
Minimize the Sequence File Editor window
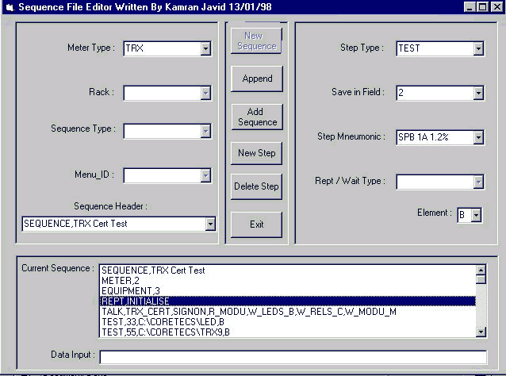click(x=470, y=7)
